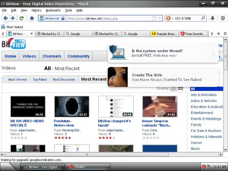Visit uploader Crino channel link
This screenshot has width=228, height=171.
click(x=154, y=130)
